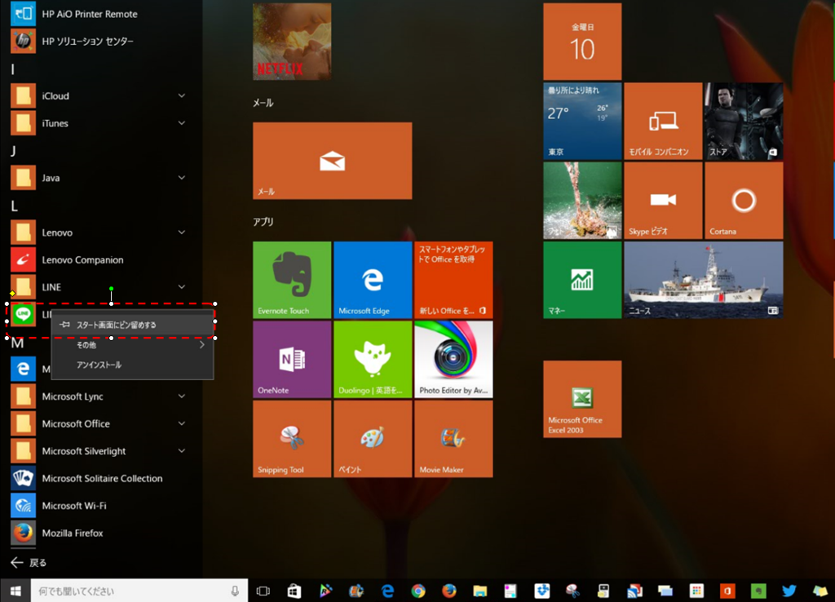Image resolution: width=835 pixels, height=602 pixels.
Task: Choose アンインストール from context menu
Action: [133, 365]
